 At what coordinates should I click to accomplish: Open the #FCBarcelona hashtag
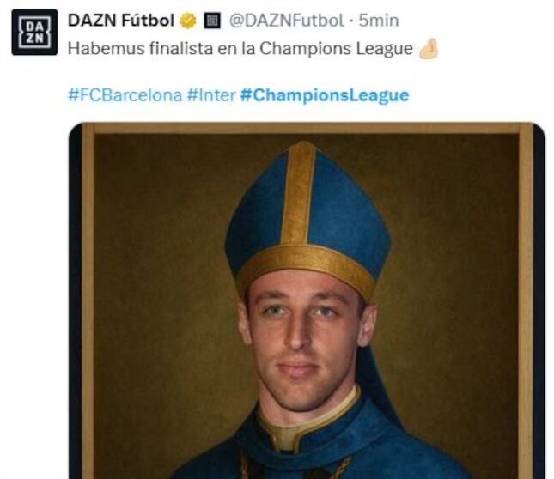point(124,95)
